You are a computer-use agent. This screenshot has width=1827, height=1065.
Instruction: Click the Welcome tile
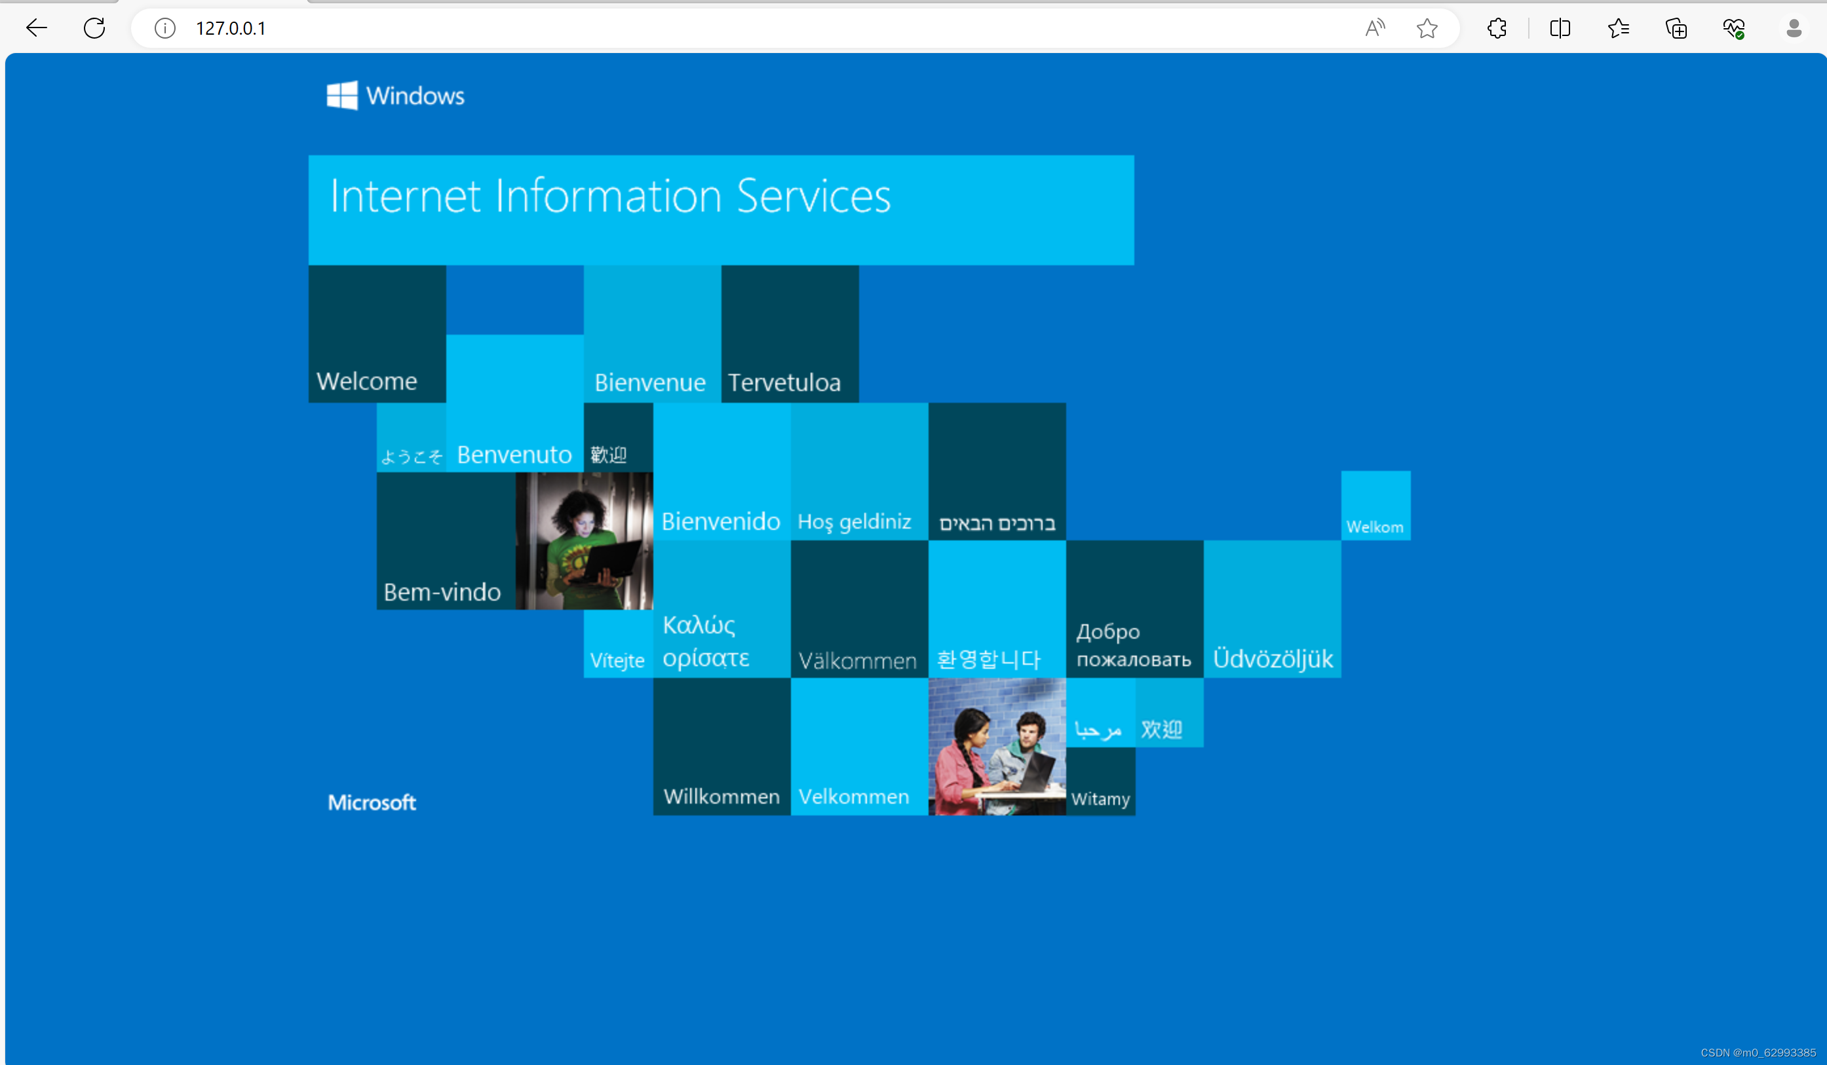pos(376,333)
